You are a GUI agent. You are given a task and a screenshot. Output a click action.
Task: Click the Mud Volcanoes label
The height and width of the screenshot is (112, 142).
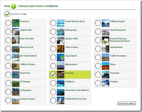[x=118, y=30]
